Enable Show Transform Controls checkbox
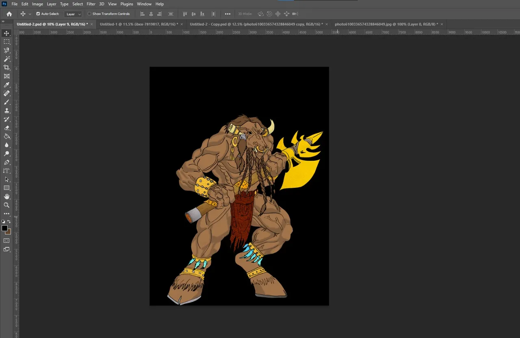Screen dimensions: 520x338 tap(89, 14)
